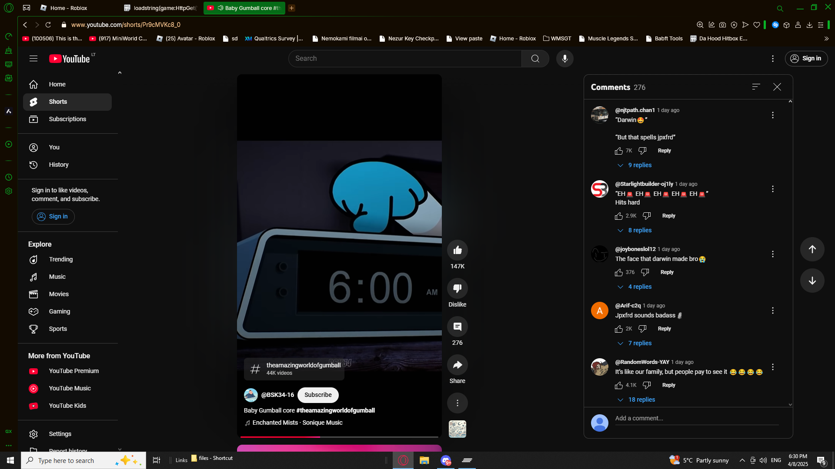Open the #theamazingworldofgumball hashtag link
The height and width of the screenshot is (469, 835).
(x=335, y=410)
